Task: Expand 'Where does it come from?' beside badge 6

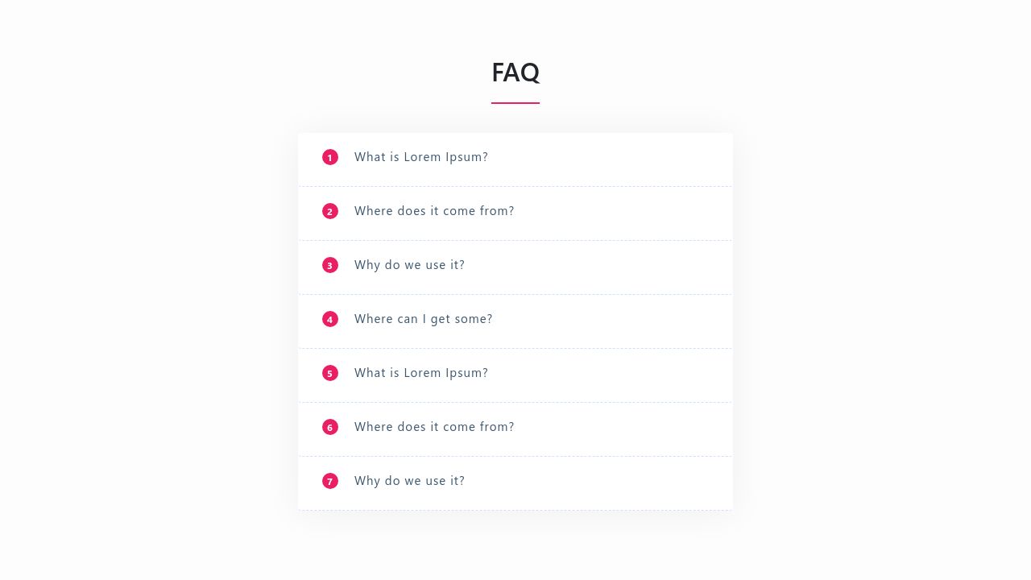Action: (x=434, y=427)
